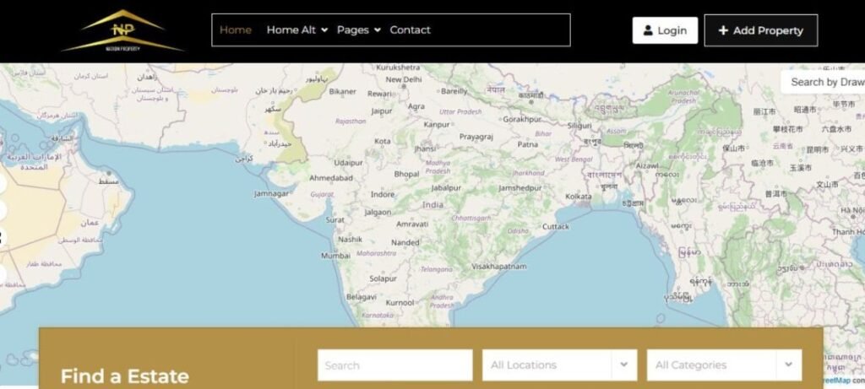Select the Pages navigation label
The height and width of the screenshot is (389, 865).
[x=352, y=30]
